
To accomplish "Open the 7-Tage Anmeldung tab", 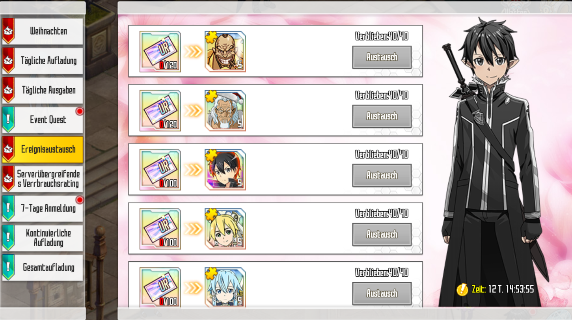I will pos(43,208).
